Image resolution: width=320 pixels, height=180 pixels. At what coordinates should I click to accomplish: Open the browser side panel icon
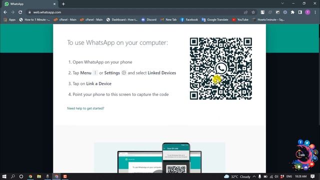tap(300, 12)
